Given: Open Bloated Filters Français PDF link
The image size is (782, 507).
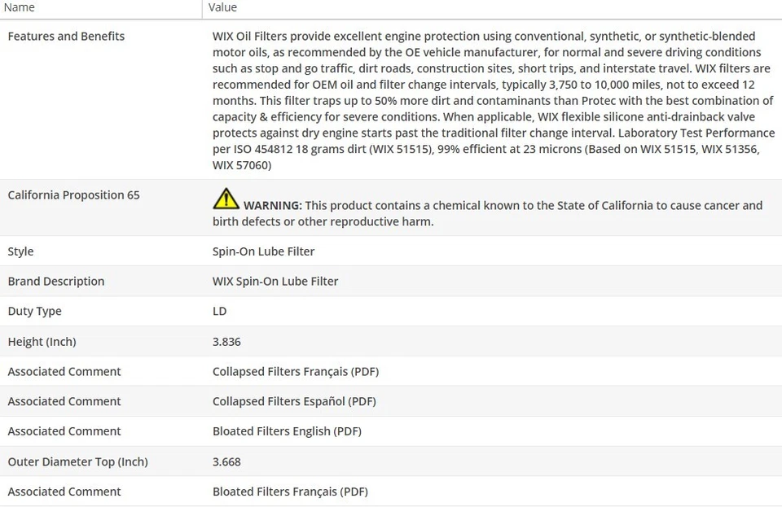Looking at the screenshot, I should point(290,492).
